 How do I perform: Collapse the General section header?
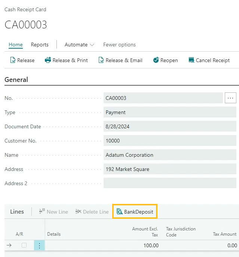(16, 80)
